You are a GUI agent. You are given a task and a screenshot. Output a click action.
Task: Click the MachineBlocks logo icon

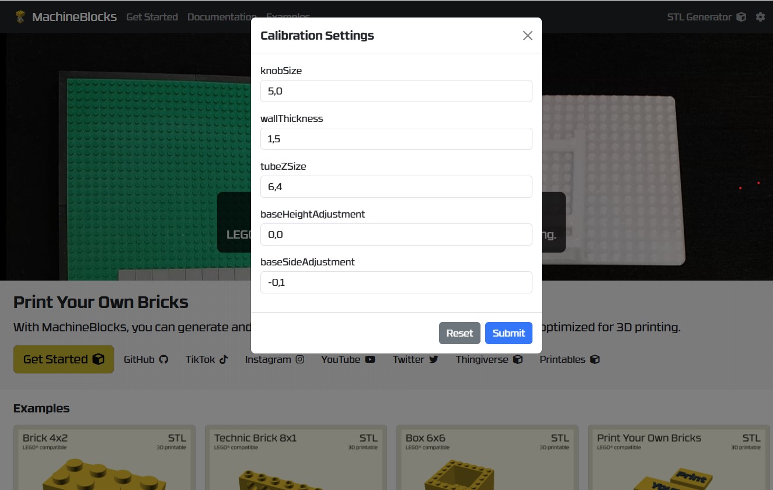pos(20,16)
